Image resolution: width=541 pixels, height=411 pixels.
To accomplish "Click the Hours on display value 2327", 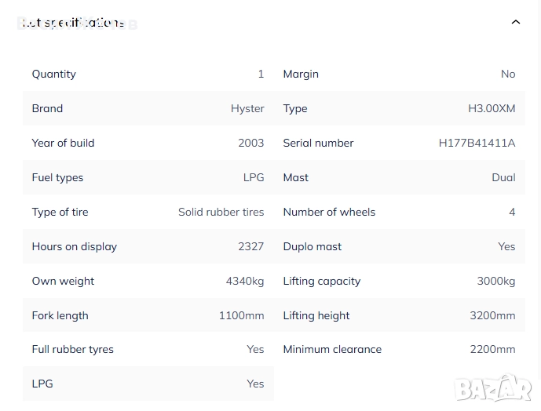I will click(x=251, y=246).
